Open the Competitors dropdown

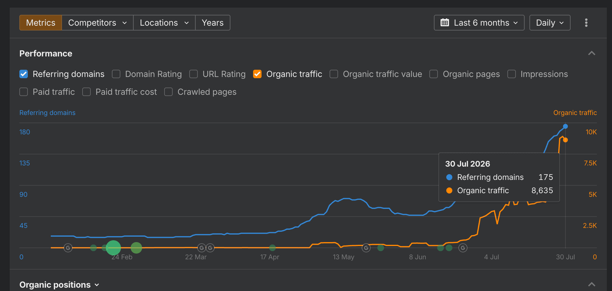tap(97, 23)
